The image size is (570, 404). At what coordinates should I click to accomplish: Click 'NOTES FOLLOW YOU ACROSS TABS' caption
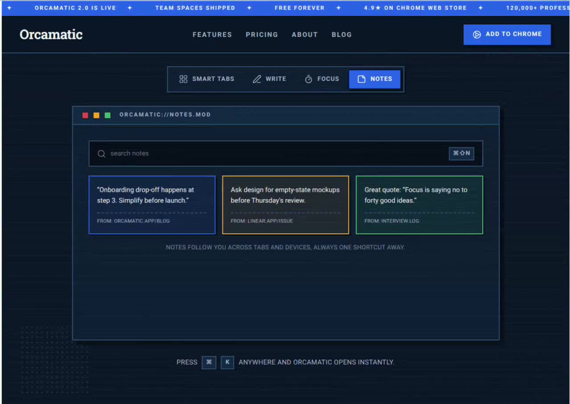[x=286, y=247]
